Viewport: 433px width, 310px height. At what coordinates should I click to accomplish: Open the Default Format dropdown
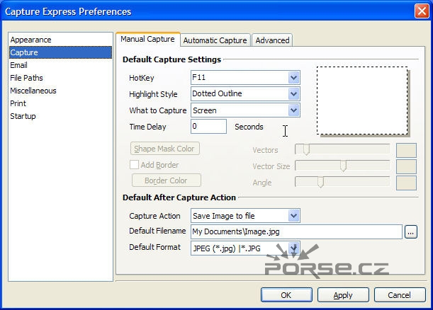(x=293, y=248)
